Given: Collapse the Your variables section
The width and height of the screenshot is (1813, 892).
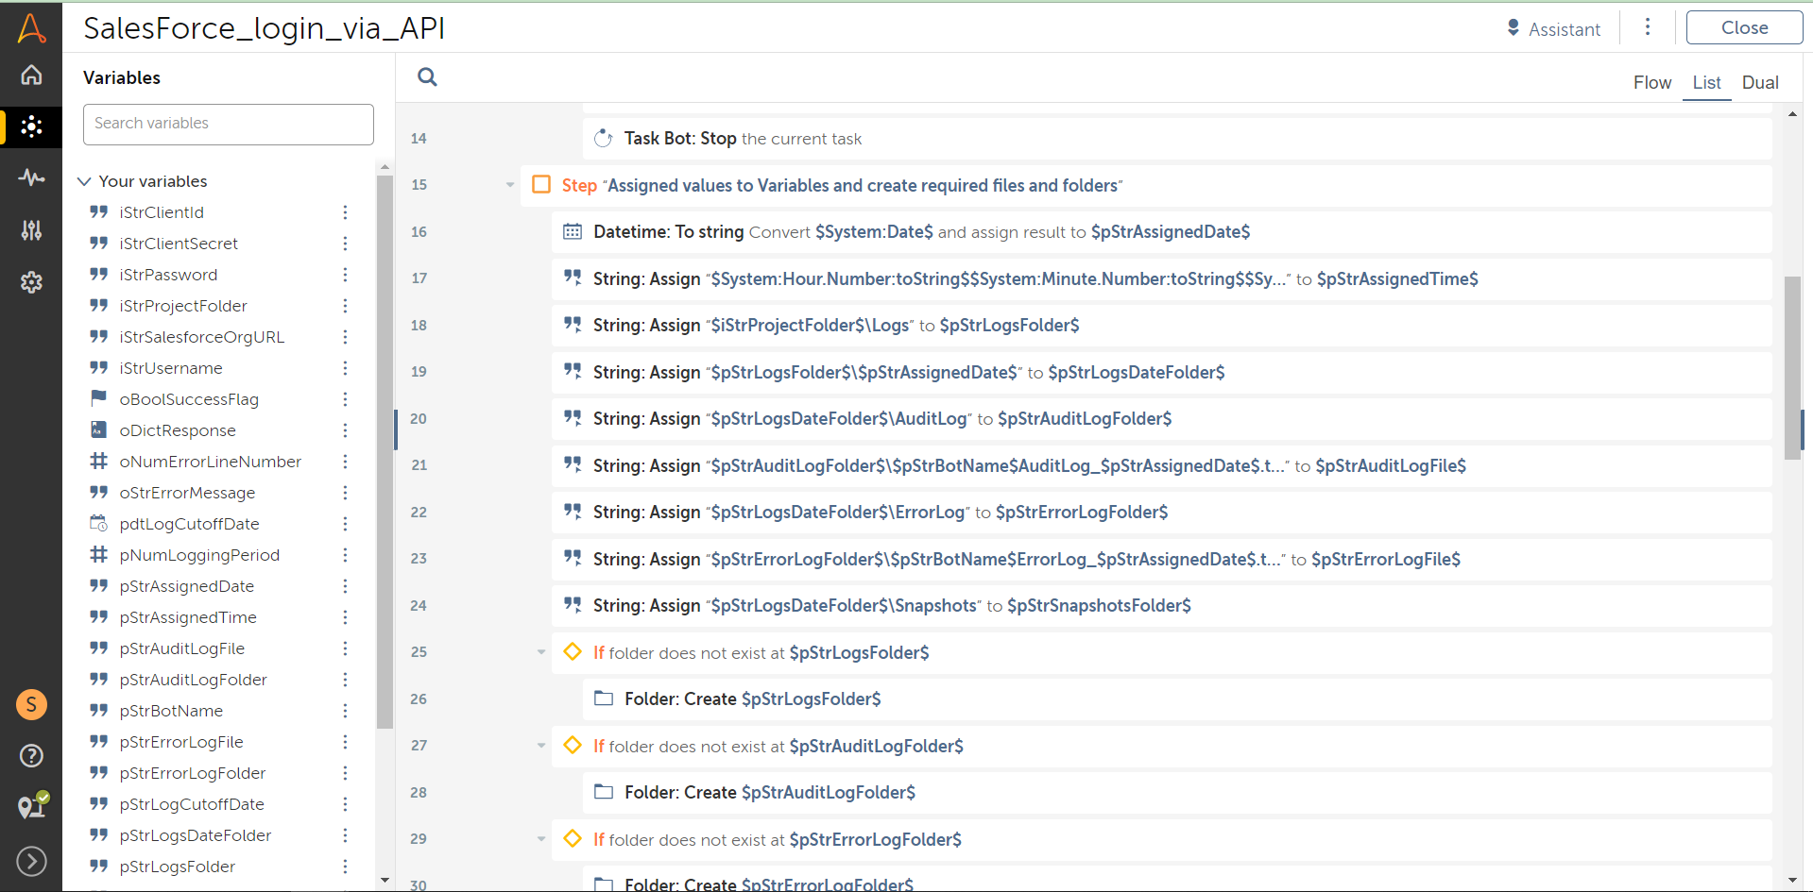Looking at the screenshot, I should click(85, 181).
